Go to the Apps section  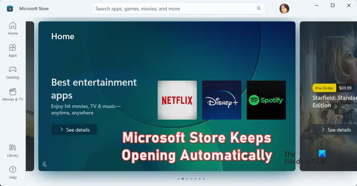[x=13, y=50]
